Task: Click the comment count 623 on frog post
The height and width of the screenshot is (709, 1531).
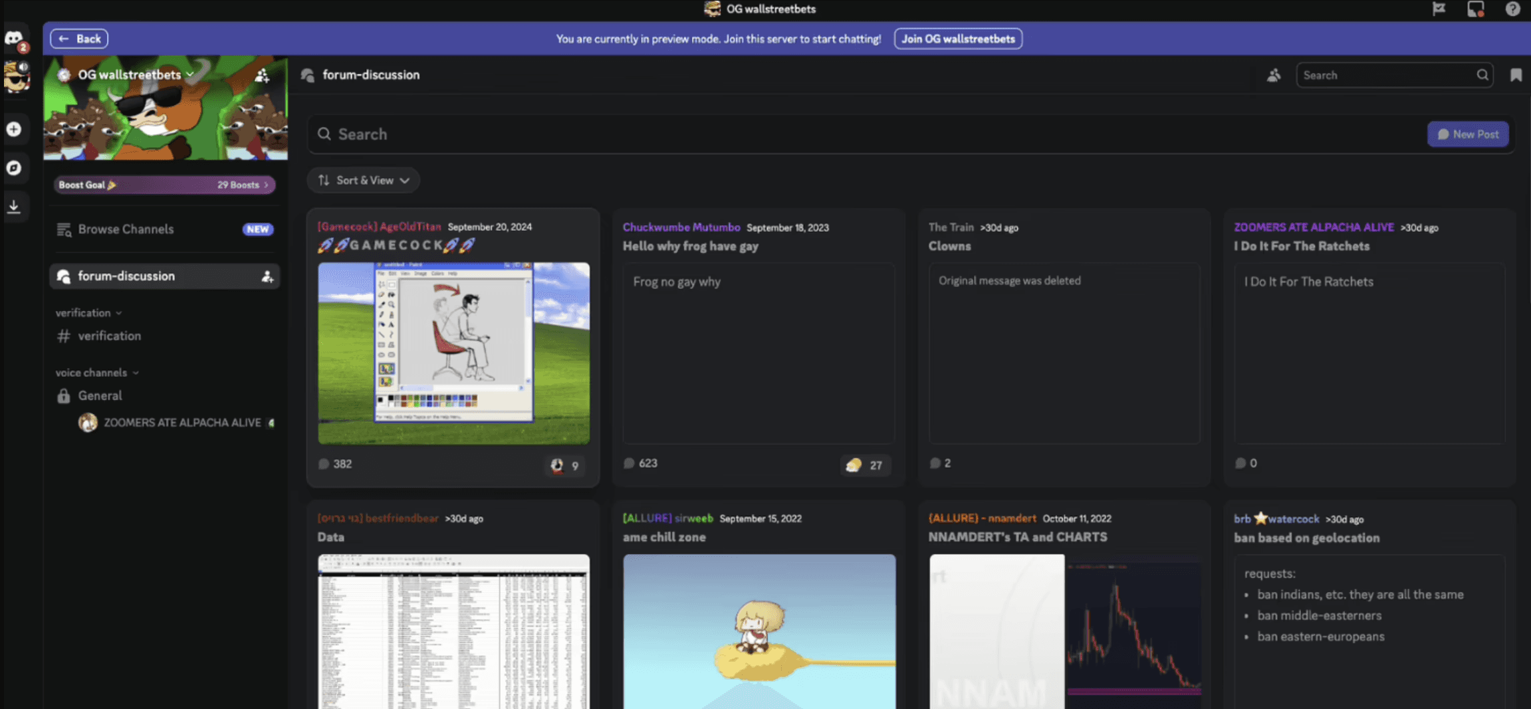Action: click(641, 463)
